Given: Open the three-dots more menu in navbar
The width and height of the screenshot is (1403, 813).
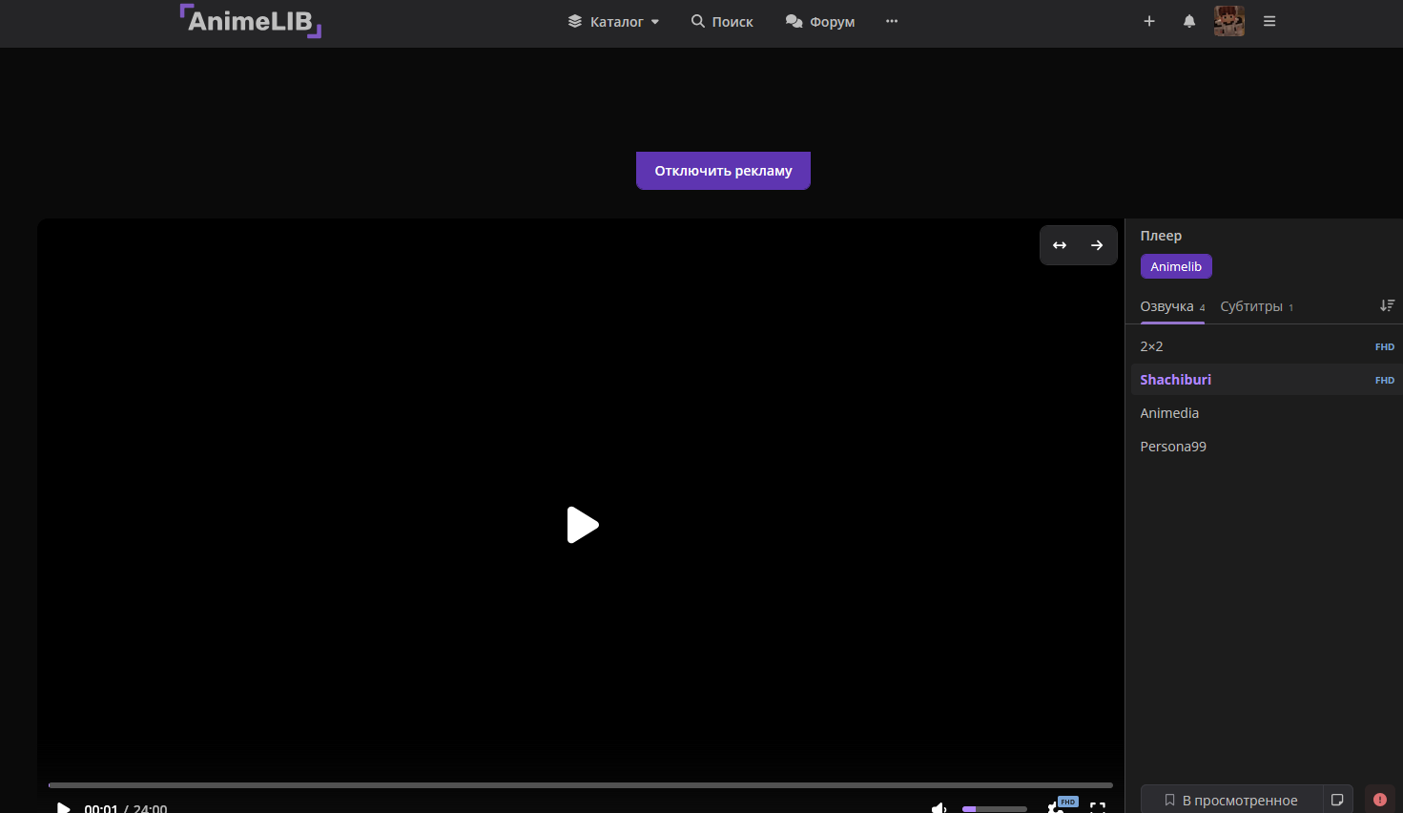Looking at the screenshot, I should click(x=892, y=21).
